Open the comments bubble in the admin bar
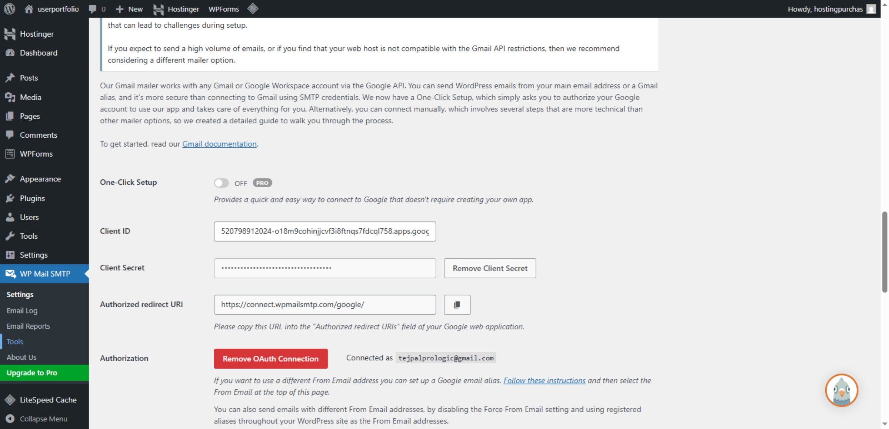 (93, 9)
